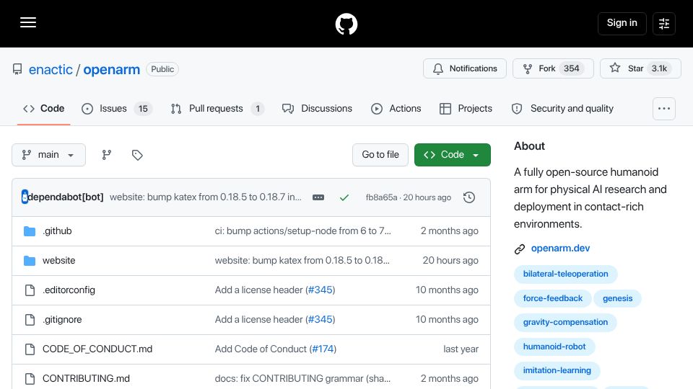Open the enactic owner link
The width and height of the screenshot is (693, 389).
[51, 70]
